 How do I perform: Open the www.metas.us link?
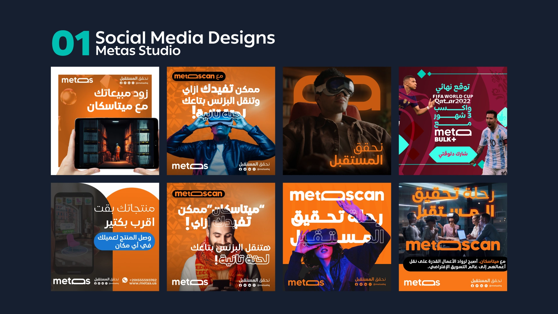point(143,283)
